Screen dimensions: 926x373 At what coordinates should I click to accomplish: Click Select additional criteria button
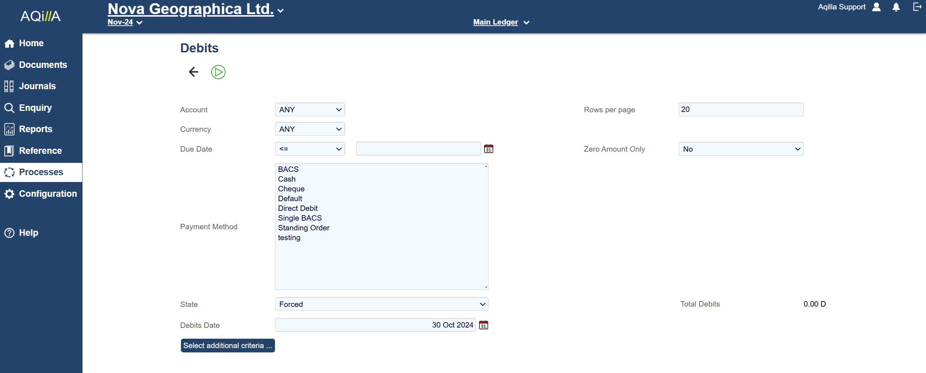click(228, 346)
